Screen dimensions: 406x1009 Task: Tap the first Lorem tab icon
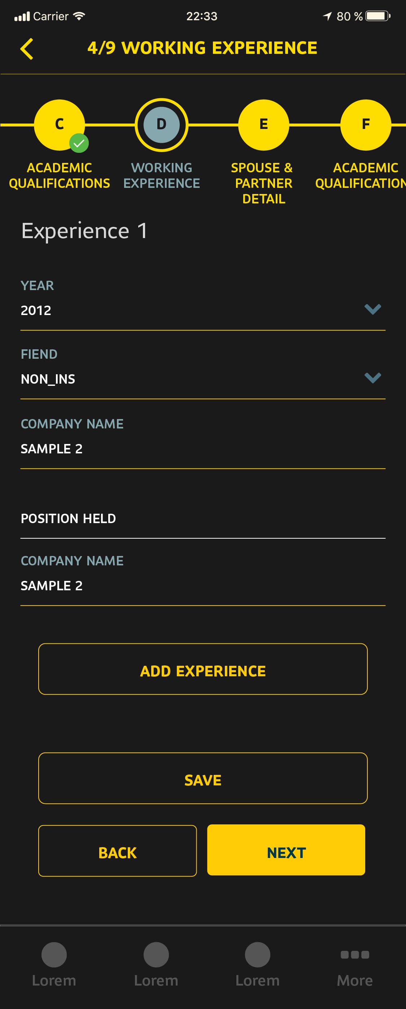click(x=54, y=954)
